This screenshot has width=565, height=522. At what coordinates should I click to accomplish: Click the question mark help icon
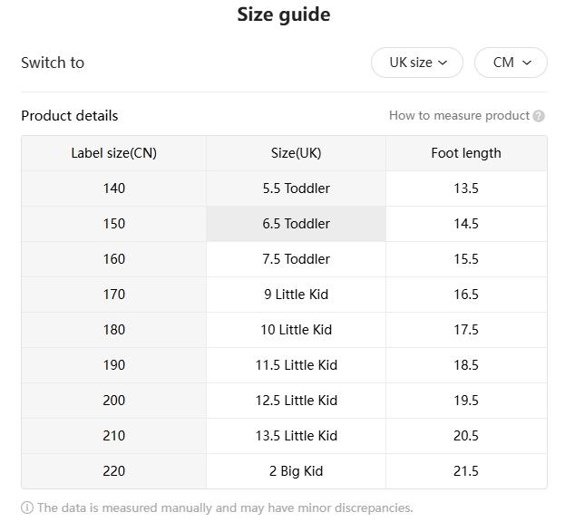pyautogui.click(x=539, y=116)
